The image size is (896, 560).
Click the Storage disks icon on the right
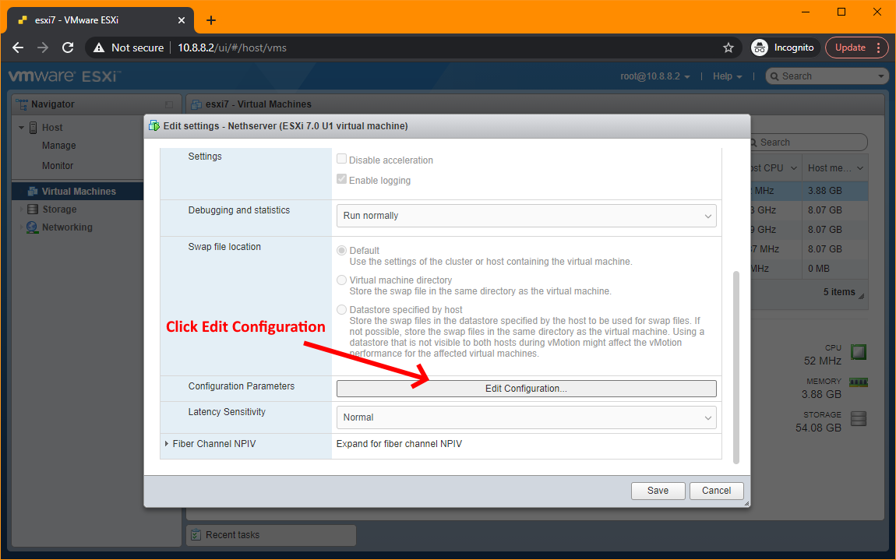point(859,419)
